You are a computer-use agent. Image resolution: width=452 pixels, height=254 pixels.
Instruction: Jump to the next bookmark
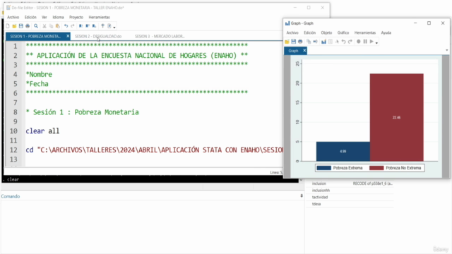[x=94, y=26]
